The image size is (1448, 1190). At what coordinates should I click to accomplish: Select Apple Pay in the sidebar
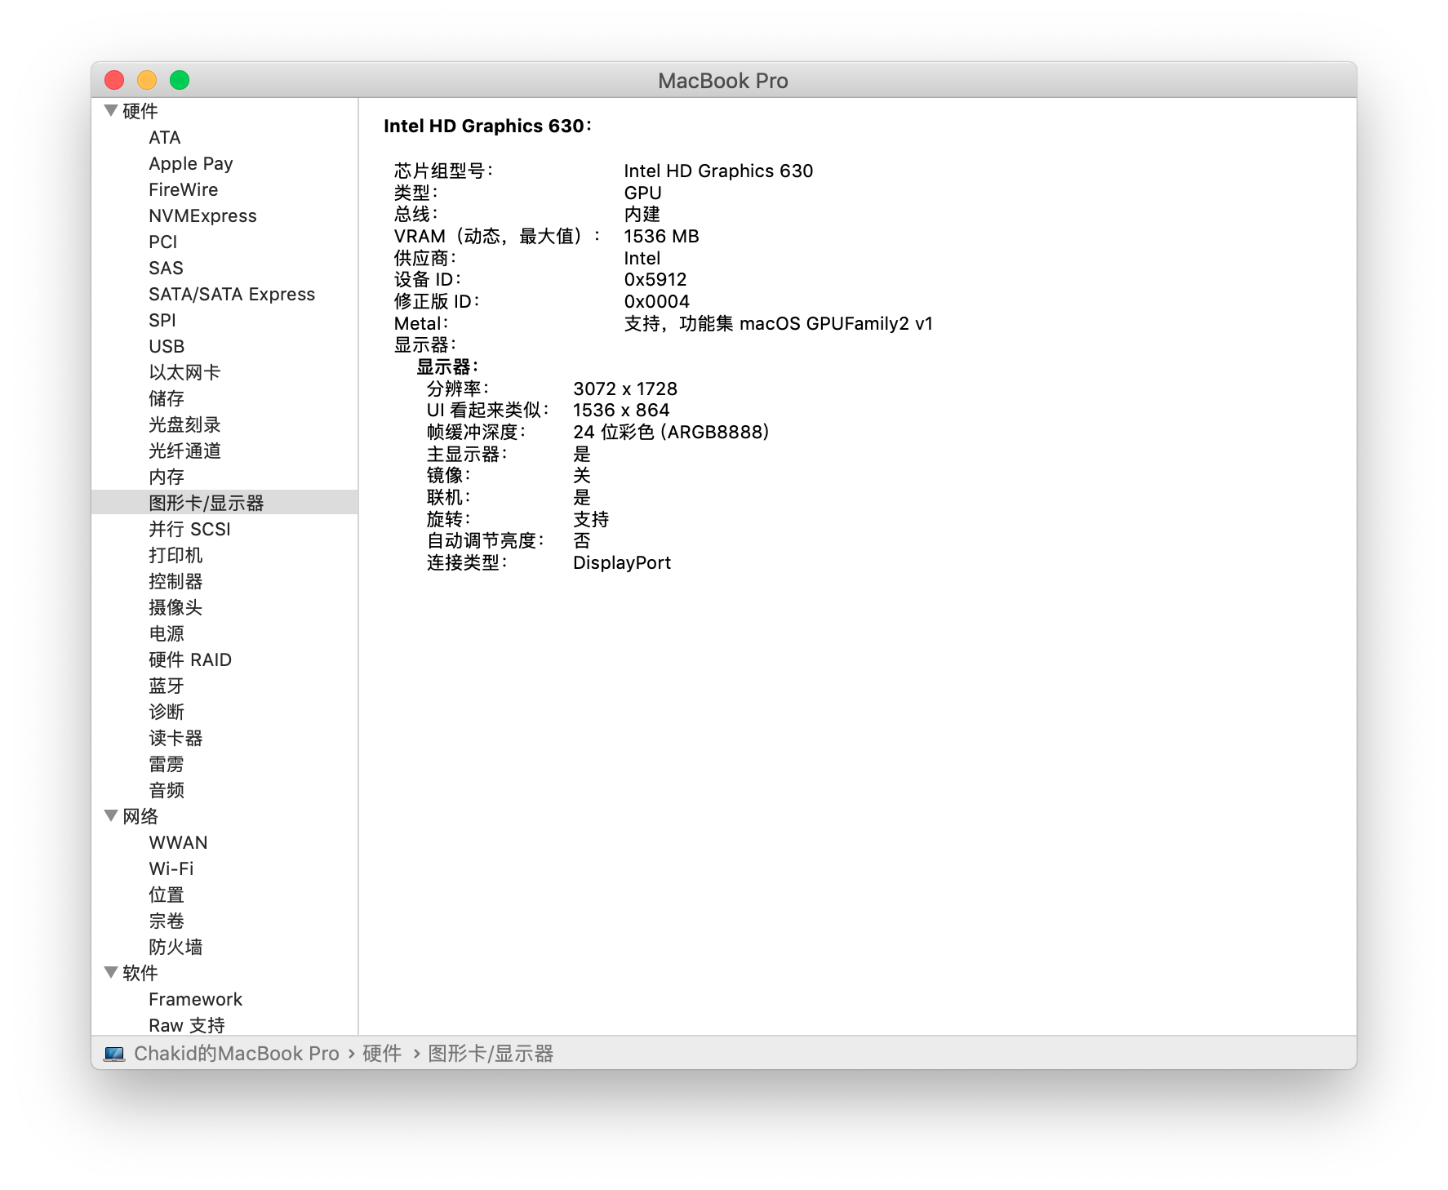point(191,163)
